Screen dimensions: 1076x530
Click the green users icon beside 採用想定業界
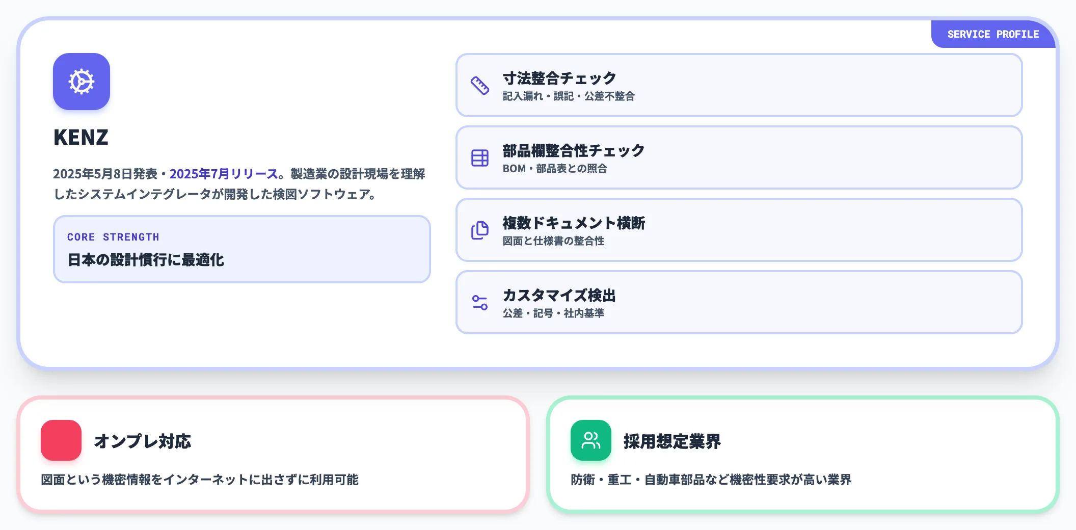[591, 440]
